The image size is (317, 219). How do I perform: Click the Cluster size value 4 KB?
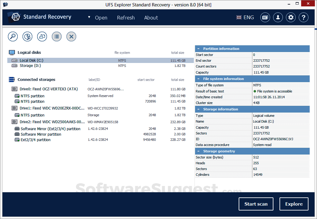(x=256, y=103)
